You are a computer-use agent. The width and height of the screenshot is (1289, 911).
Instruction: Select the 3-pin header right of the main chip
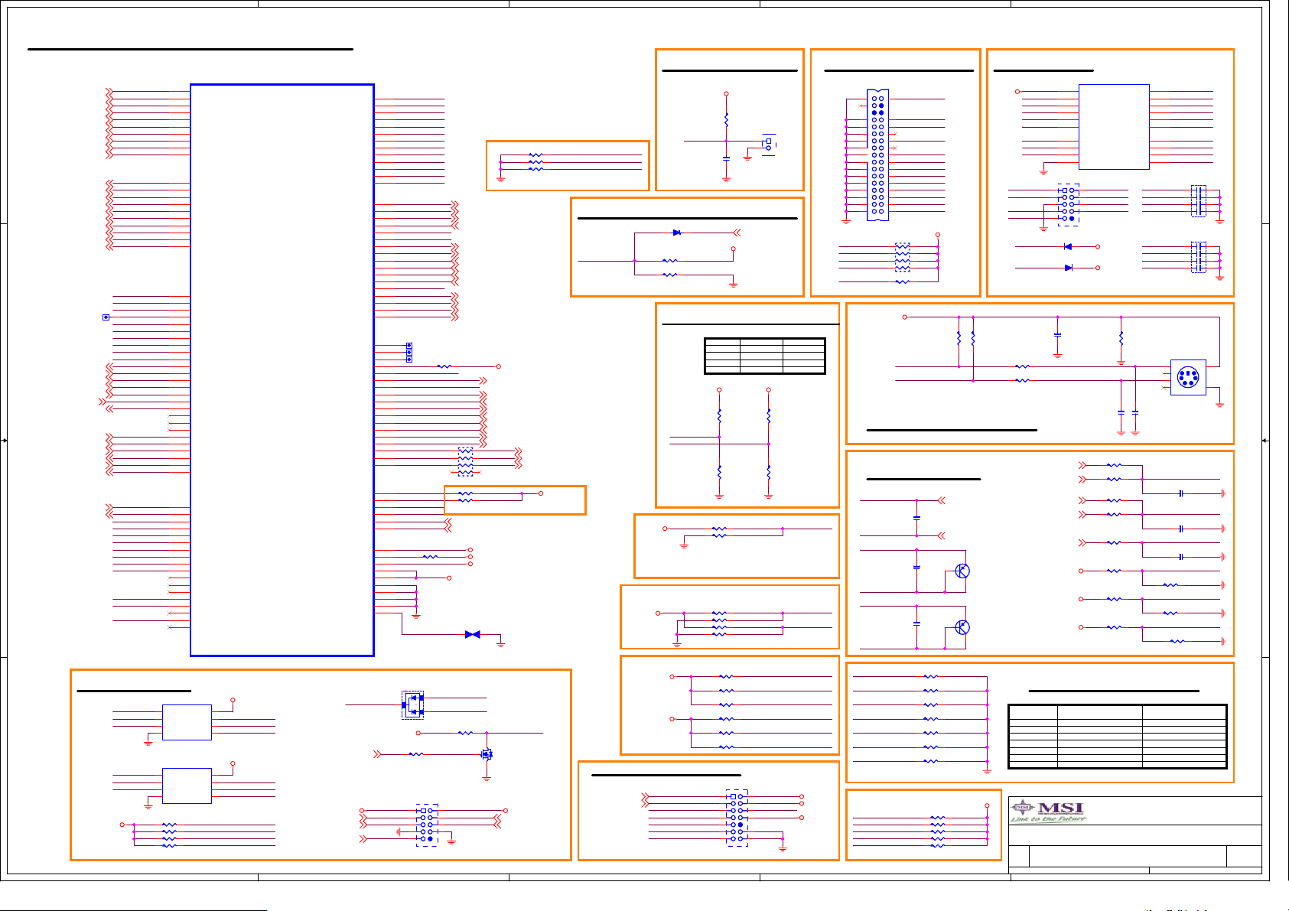click(x=409, y=353)
